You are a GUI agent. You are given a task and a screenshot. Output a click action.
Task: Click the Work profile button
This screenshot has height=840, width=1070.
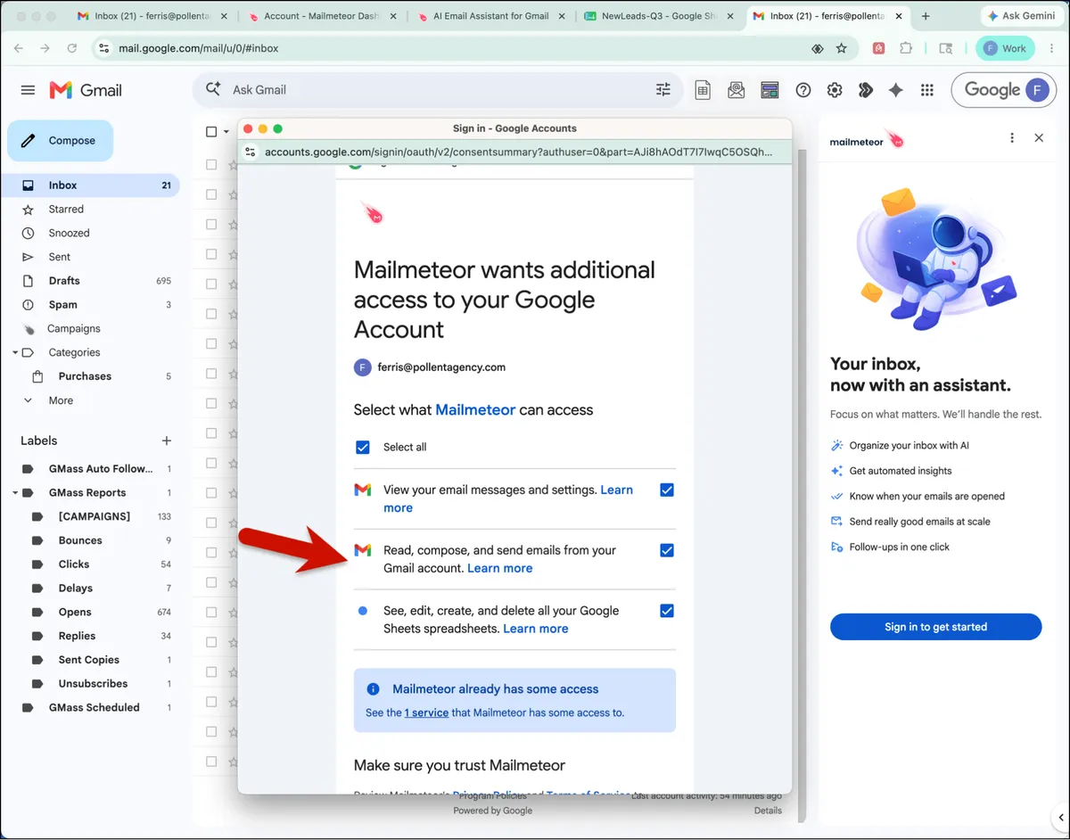click(1005, 48)
